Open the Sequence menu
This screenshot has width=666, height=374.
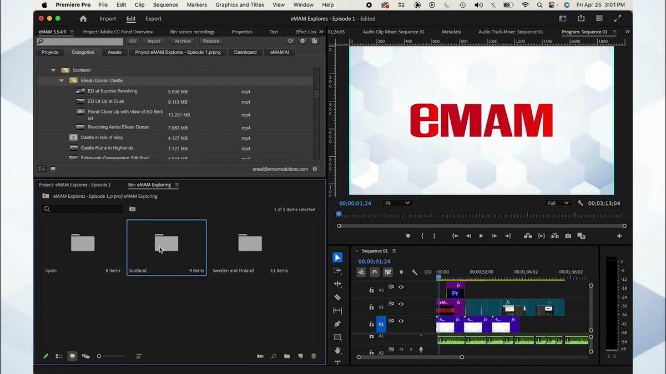[x=165, y=5]
